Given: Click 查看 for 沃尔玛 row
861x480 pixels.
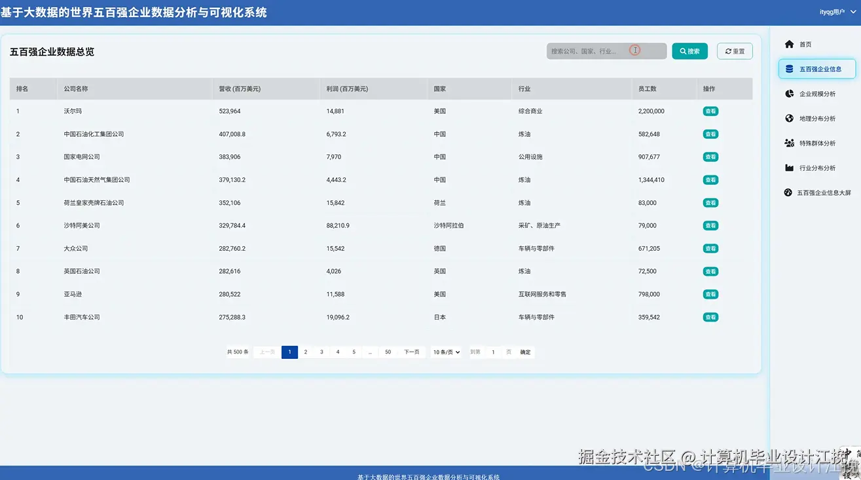Looking at the screenshot, I should 710,111.
